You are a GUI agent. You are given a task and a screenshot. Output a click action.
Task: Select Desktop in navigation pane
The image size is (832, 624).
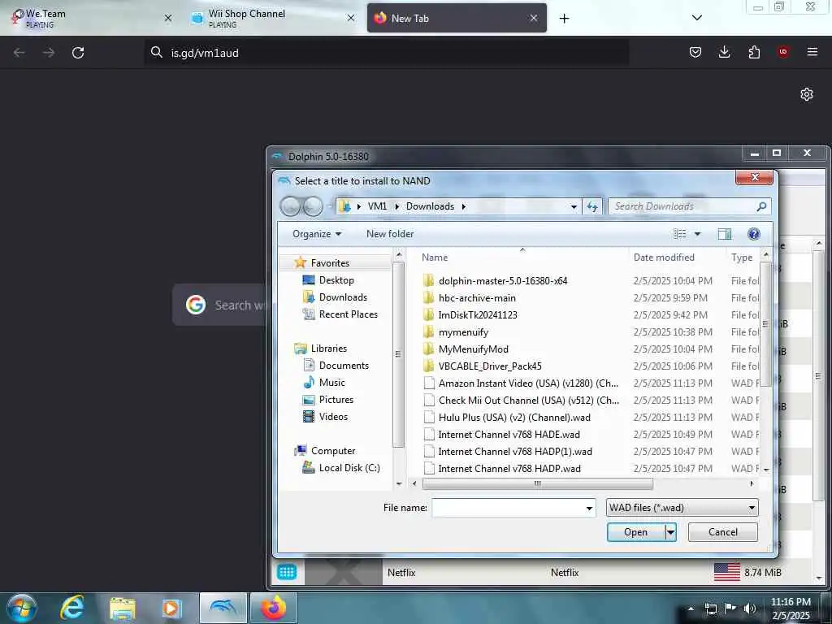[336, 280]
